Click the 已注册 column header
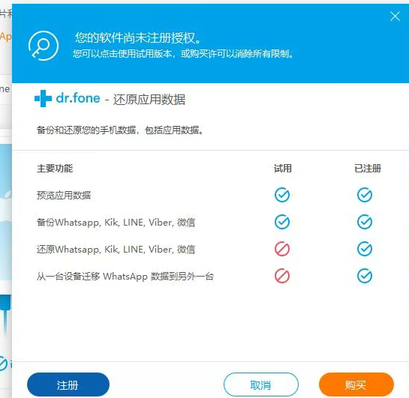Image resolution: width=409 pixels, height=398 pixels. click(368, 169)
